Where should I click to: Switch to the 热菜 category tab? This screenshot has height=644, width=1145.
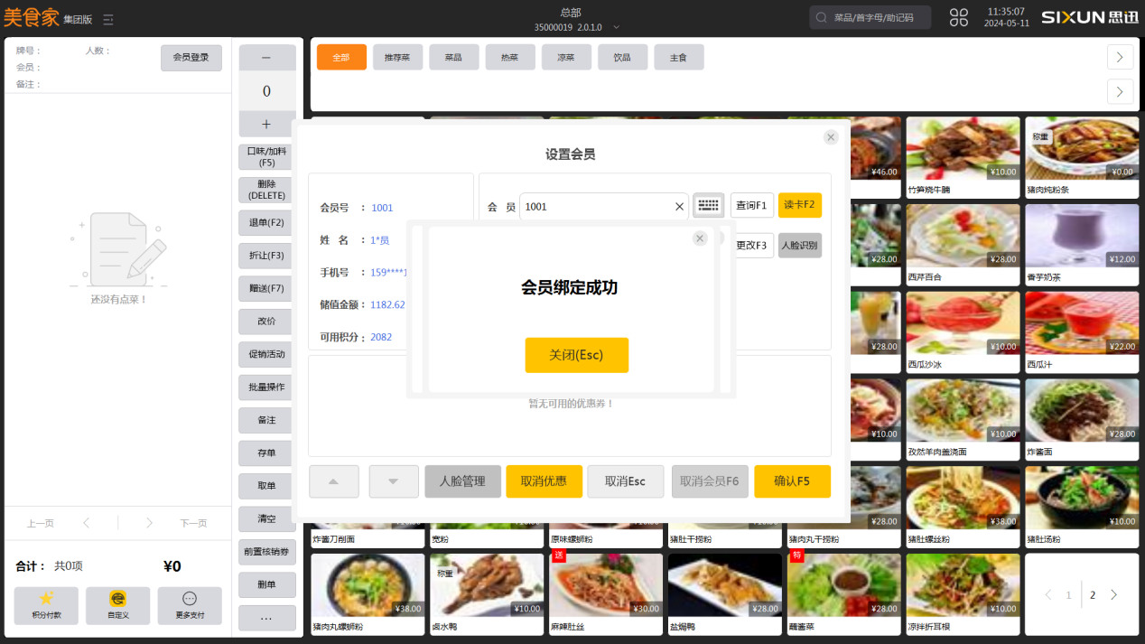(x=510, y=56)
